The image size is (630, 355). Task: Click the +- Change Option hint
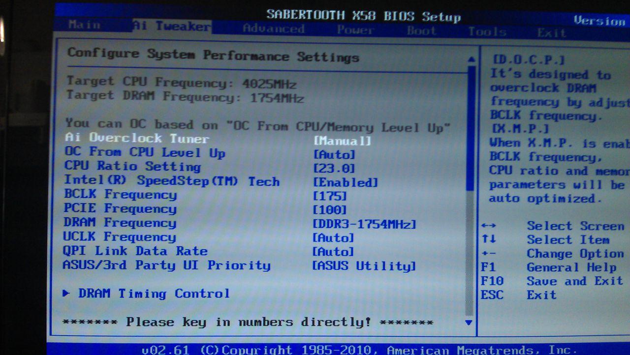tap(553, 254)
